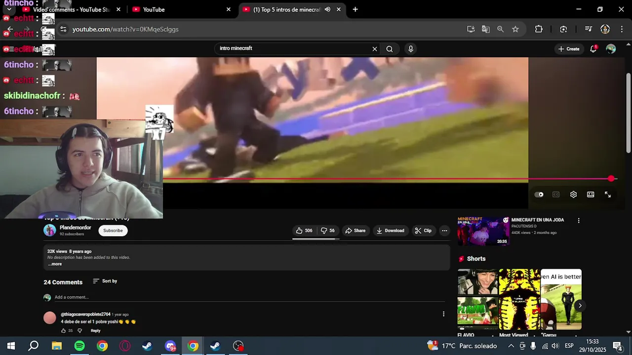Open the Sort by comments dropdown
Viewport: 632px width, 355px height.
coord(105,281)
